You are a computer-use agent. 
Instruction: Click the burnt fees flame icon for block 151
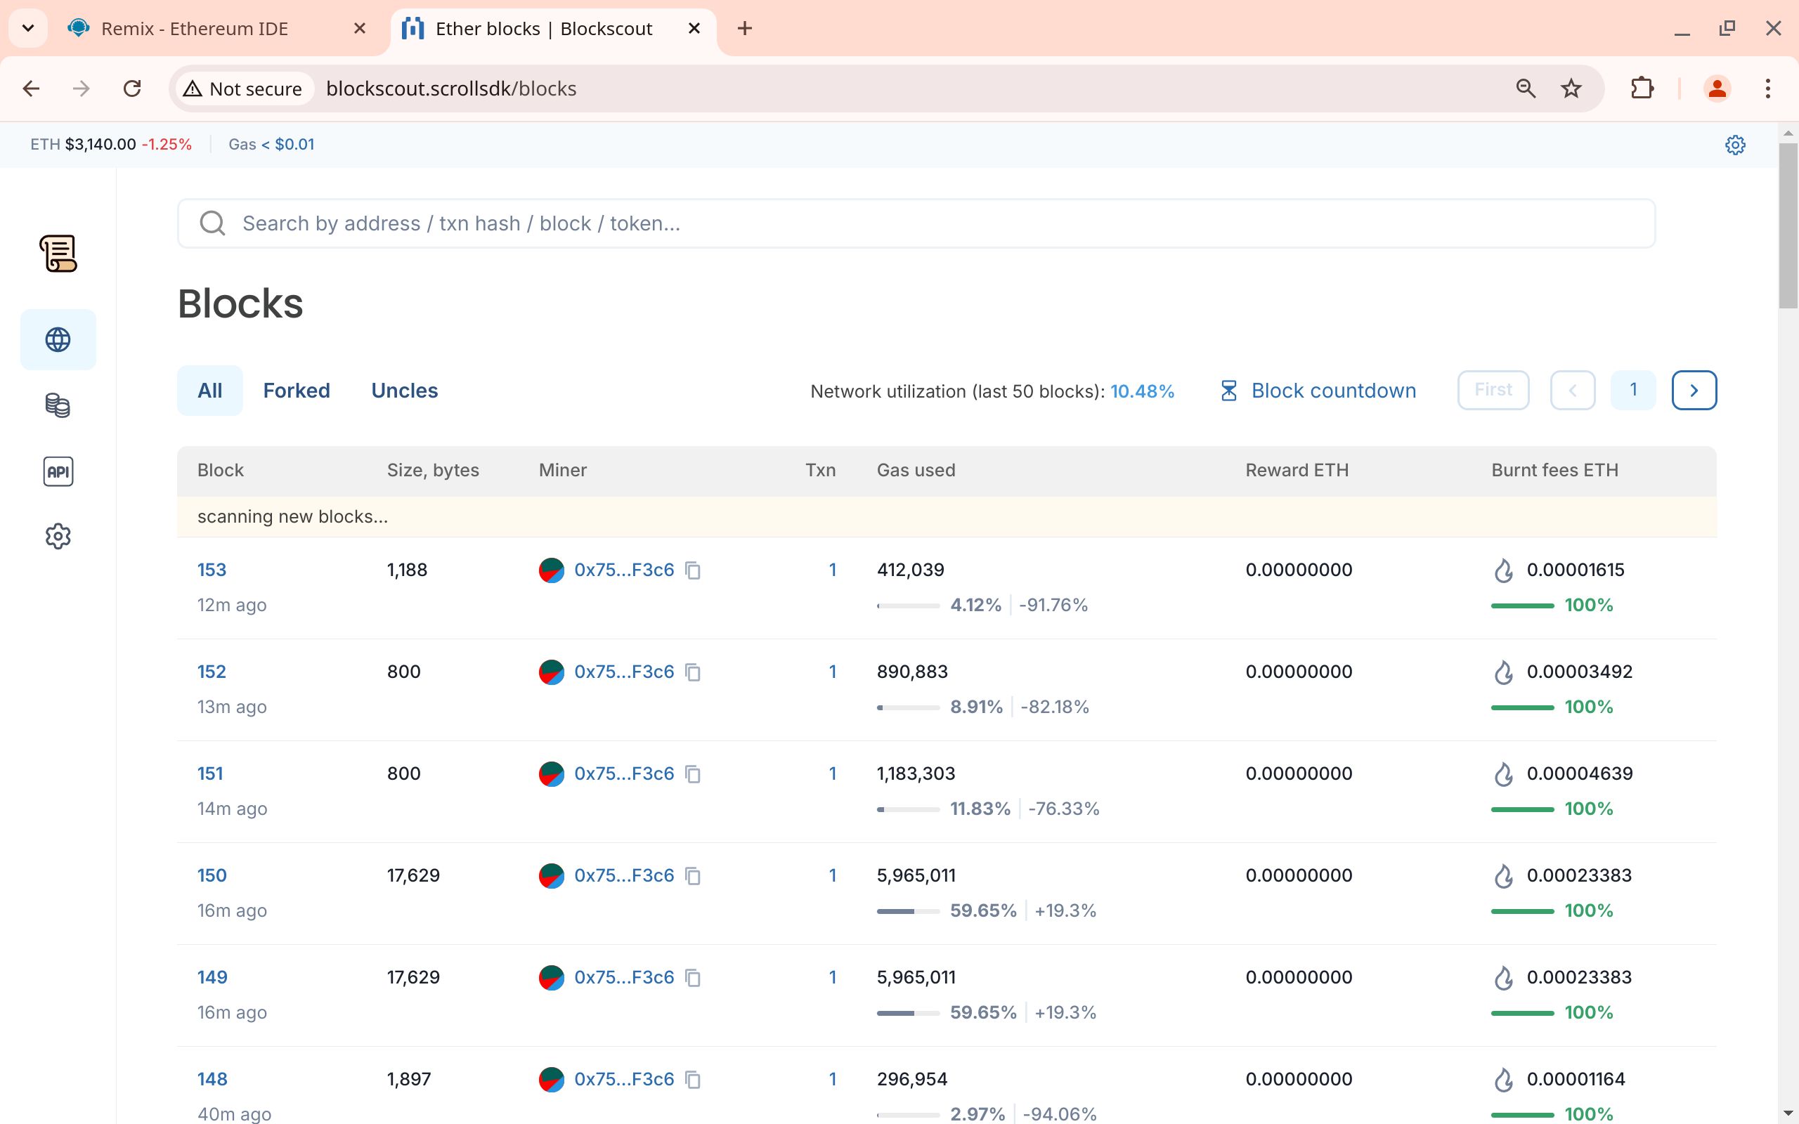[x=1504, y=774]
